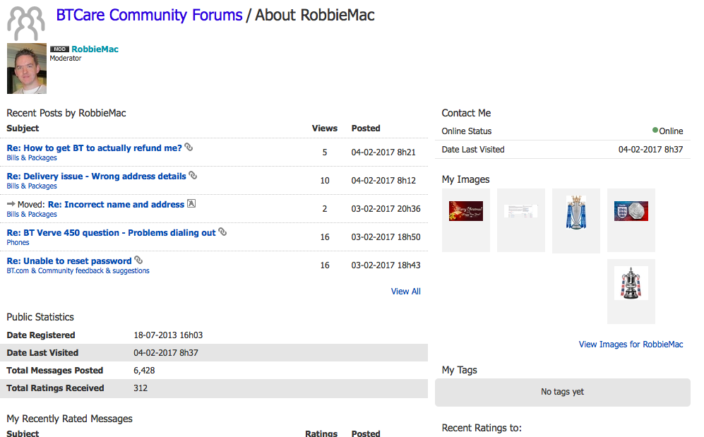This screenshot has height=437, width=704.
Task: Click the Views column header
Action: (x=325, y=128)
